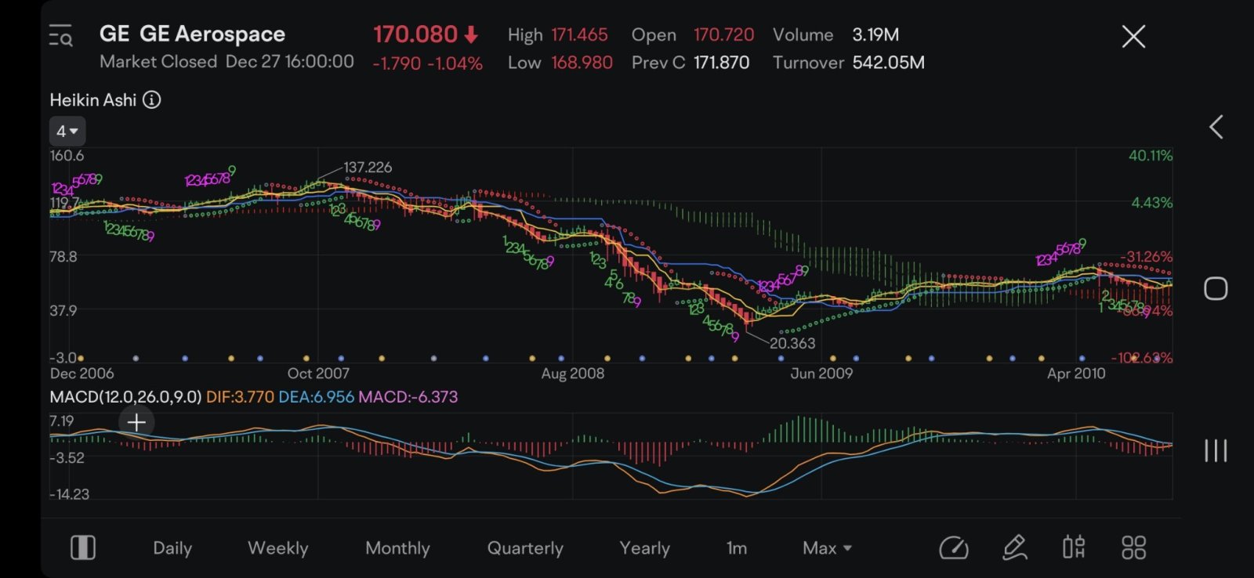
Task: Tap the DEA:6.956 value
Action: point(317,397)
